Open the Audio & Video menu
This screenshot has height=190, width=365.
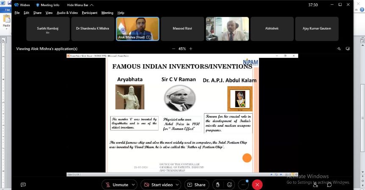(67, 13)
